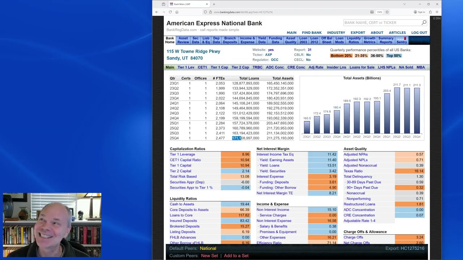Click the Firefox View icon left of tab

click(163, 4)
